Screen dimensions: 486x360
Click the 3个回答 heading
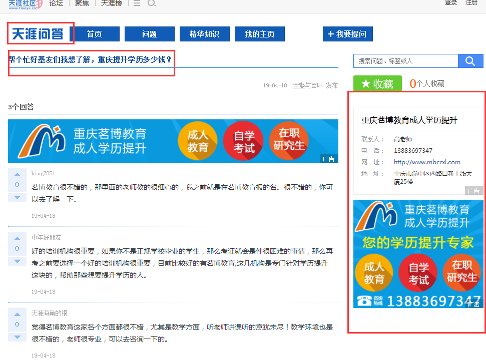pos(21,107)
